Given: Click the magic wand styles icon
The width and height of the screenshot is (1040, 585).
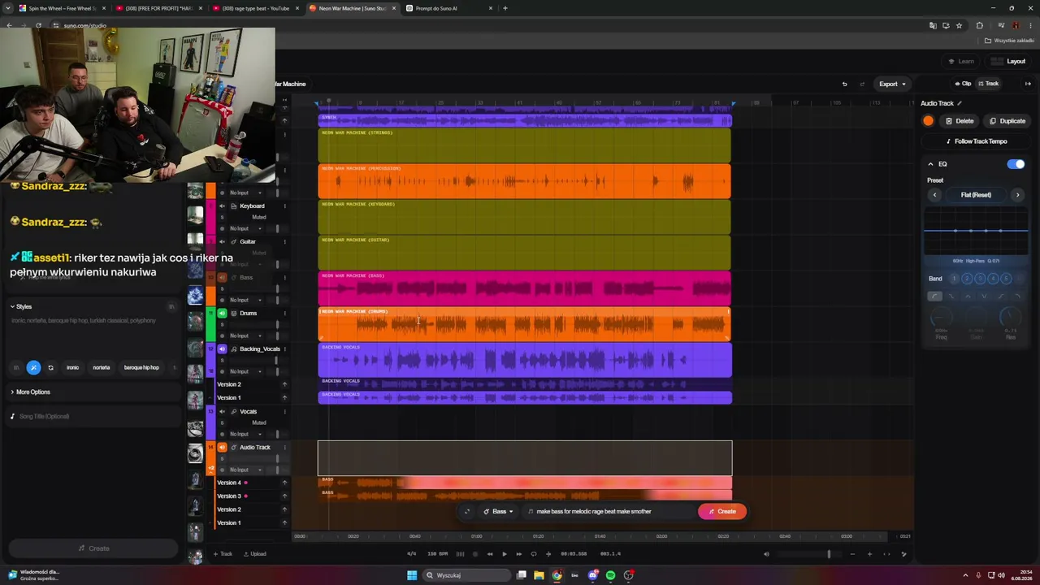Looking at the screenshot, I should (x=33, y=367).
